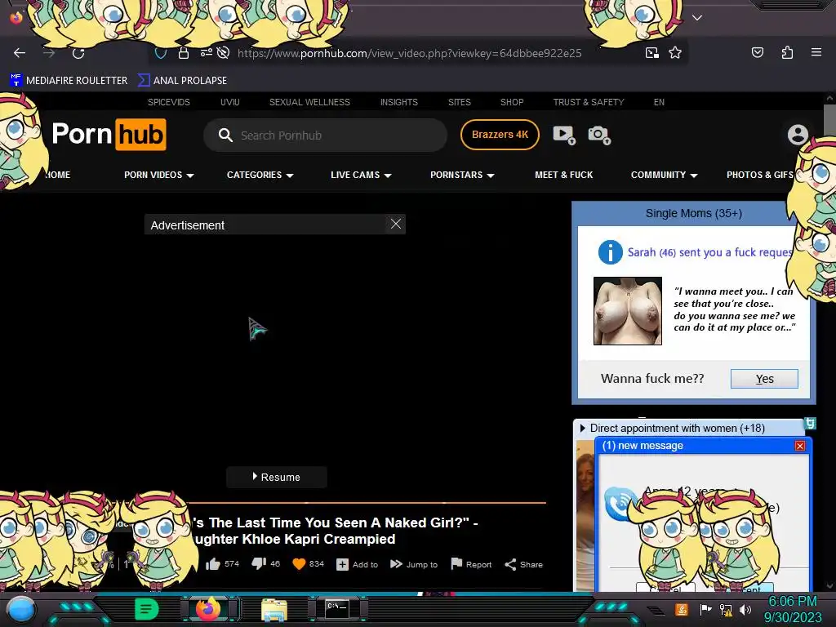Open the green app icon on taskbar
The image size is (836, 627).
click(x=146, y=609)
